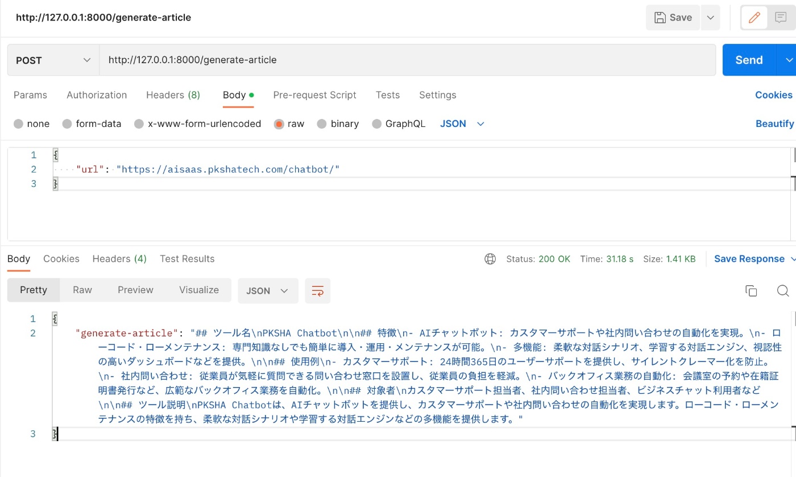Switch to Preview response view
Viewport: 796px width, 477px height.
coord(135,290)
